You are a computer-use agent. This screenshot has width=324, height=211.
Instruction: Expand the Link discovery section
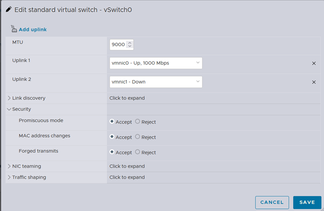click(x=9, y=98)
